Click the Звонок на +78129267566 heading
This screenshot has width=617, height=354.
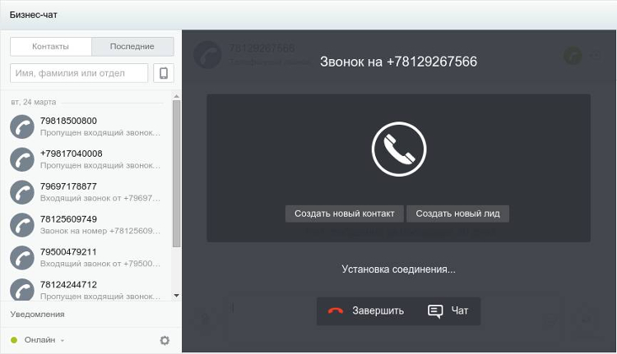click(x=398, y=62)
